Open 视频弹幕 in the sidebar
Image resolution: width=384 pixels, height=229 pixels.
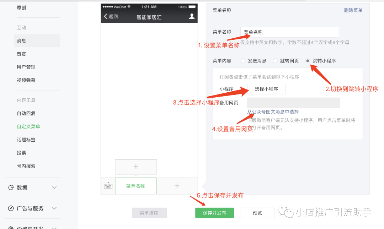tap(26, 80)
